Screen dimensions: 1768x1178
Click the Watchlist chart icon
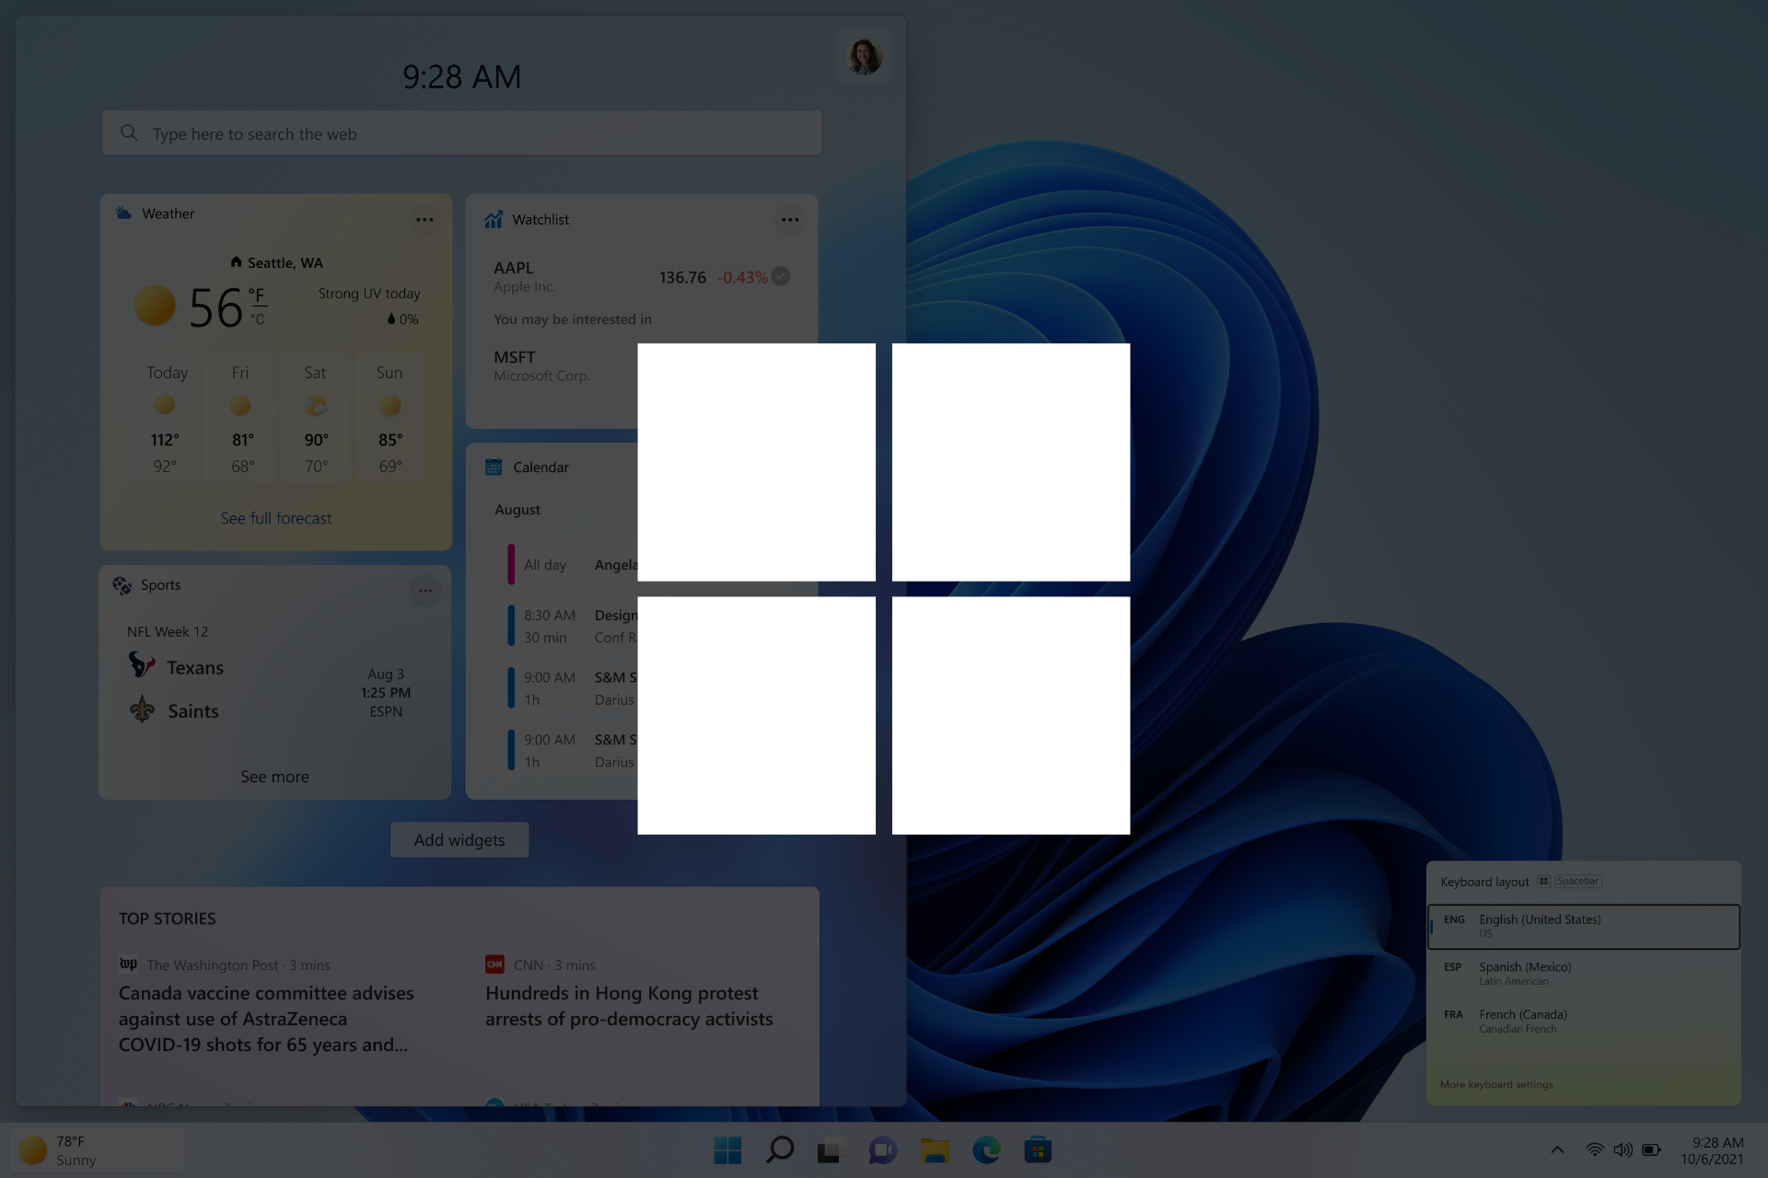pos(494,219)
